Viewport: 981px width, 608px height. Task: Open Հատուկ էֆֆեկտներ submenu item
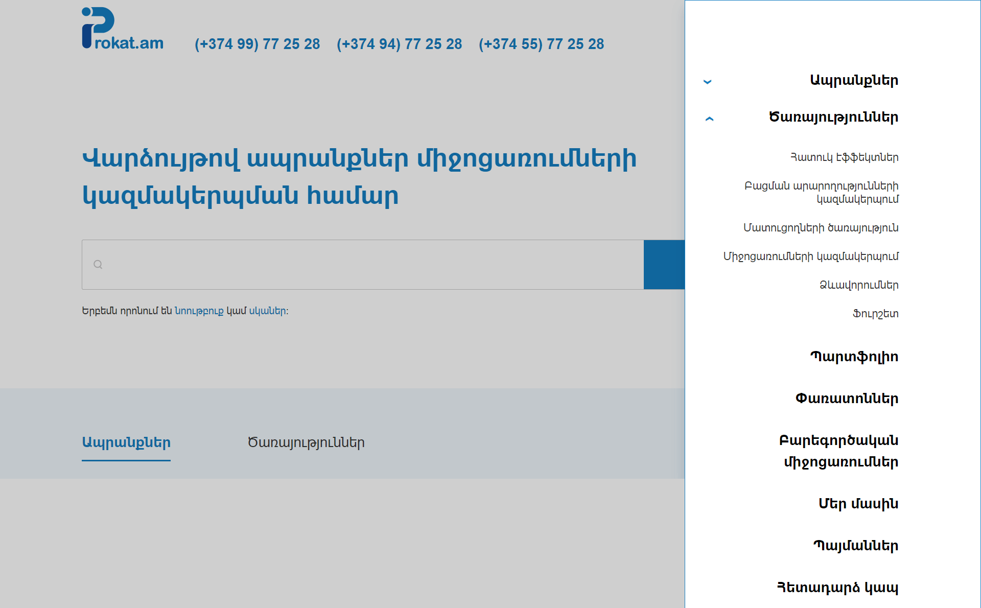(844, 157)
